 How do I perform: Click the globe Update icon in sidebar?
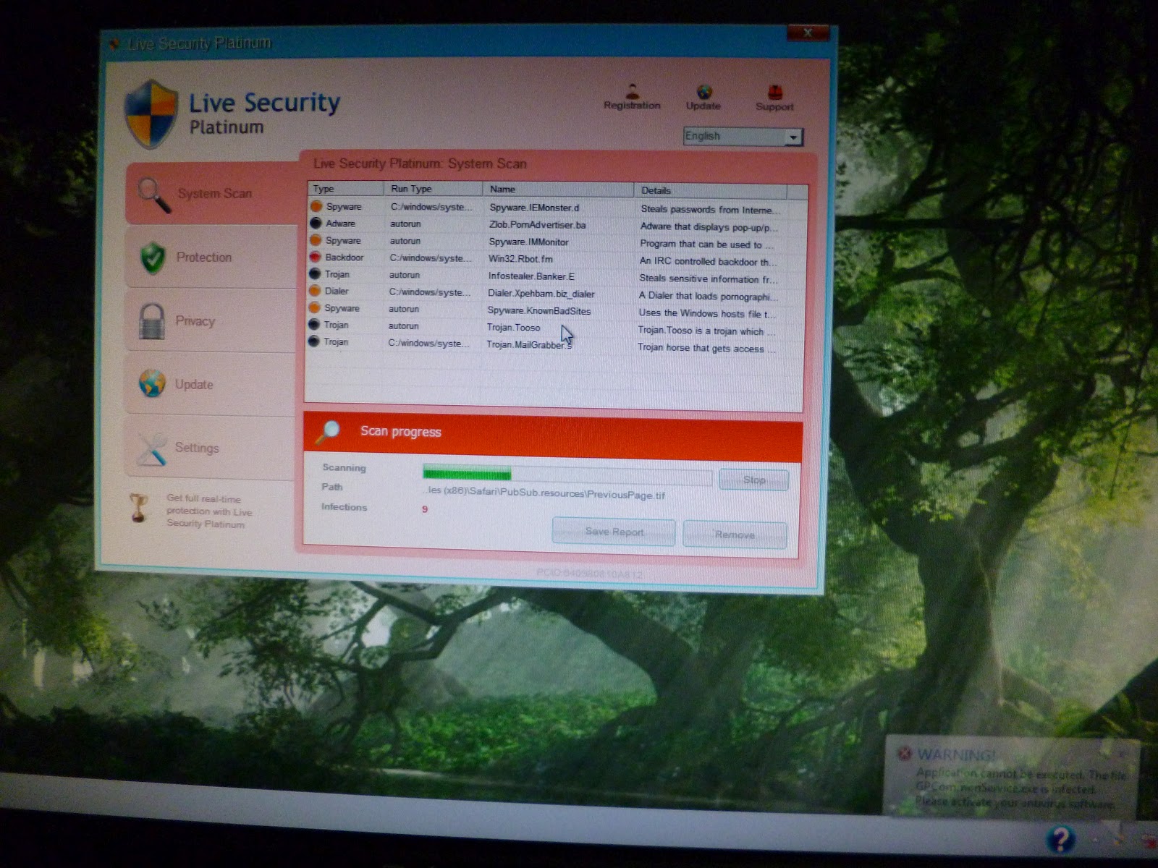152,384
